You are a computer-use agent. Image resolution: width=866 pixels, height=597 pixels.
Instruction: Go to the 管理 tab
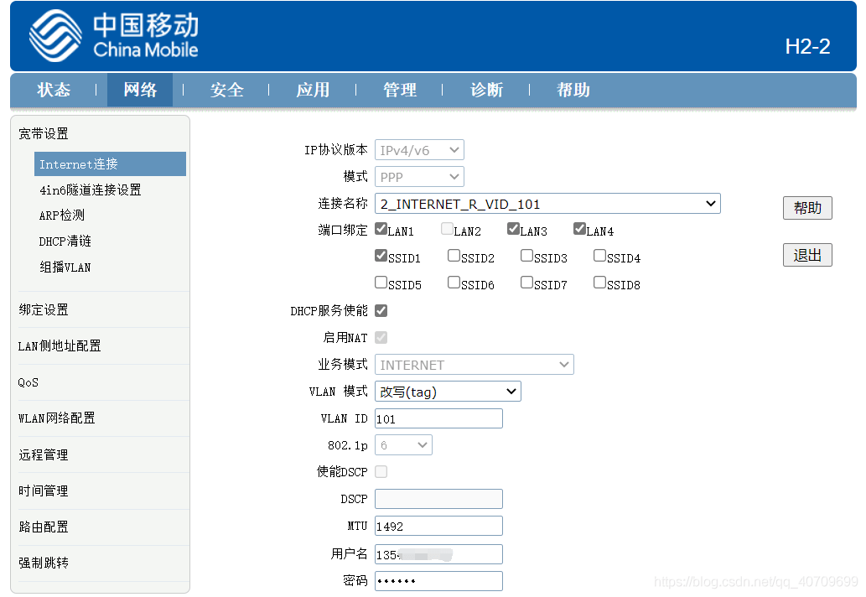[x=400, y=90]
